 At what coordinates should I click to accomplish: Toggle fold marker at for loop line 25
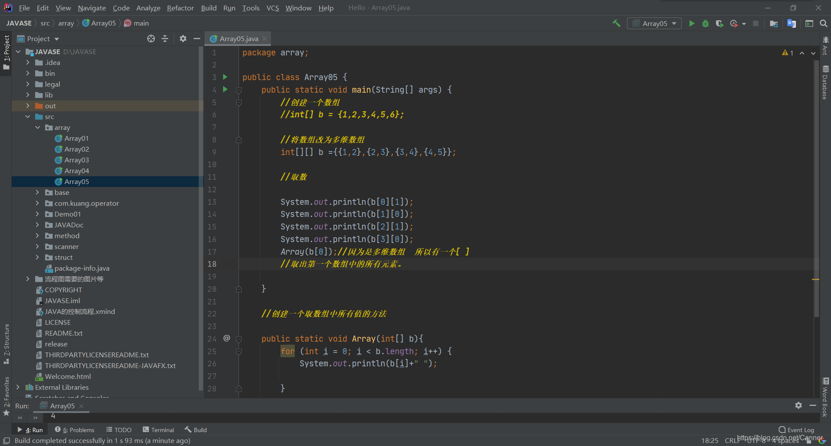tap(239, 352)
